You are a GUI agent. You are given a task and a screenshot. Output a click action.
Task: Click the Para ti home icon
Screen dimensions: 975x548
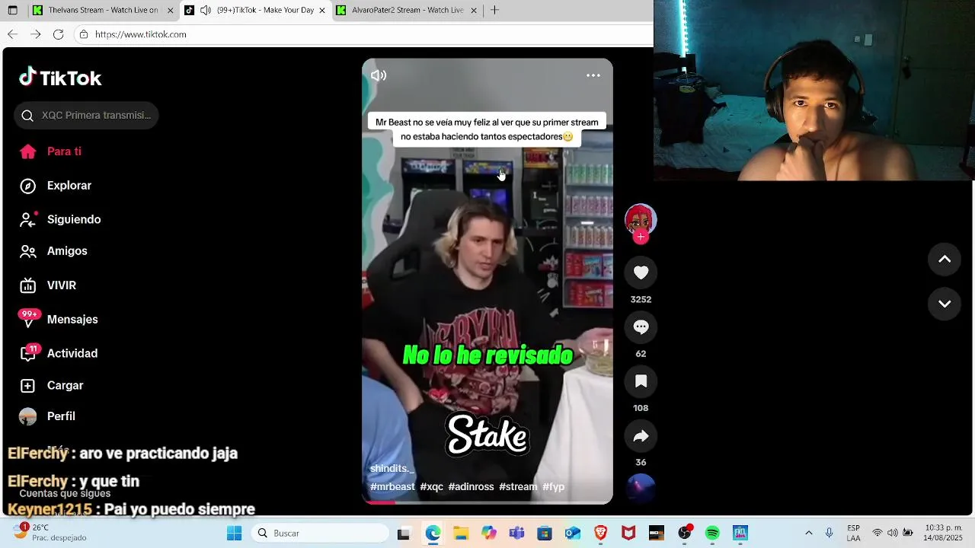coord(28,151)
